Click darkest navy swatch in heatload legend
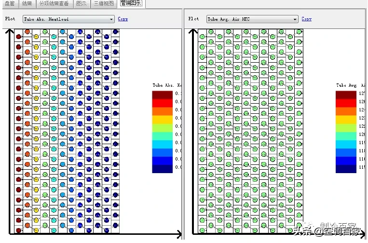This screenshot has height=243, width=368. point(162,169)
